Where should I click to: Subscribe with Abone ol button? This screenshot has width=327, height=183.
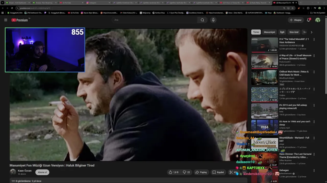(x=42, y=172)
